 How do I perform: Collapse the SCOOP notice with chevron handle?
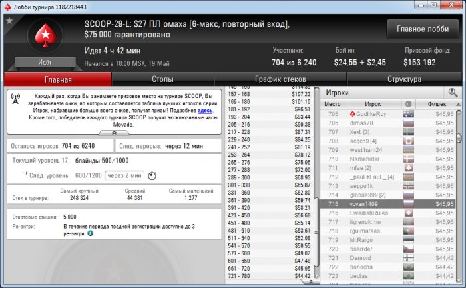coord(114,133)
